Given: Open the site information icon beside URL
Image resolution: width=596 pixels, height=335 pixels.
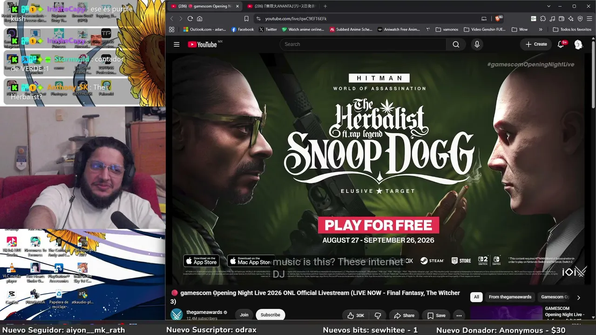Looking at the screenshot, I should pos(258,19).
